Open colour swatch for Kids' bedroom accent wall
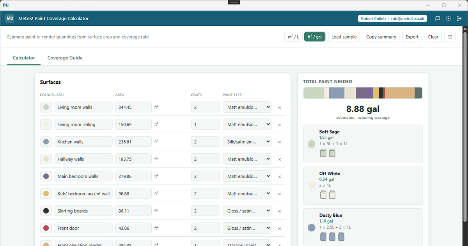Viewport: 468px width, 246px height. 46,193
